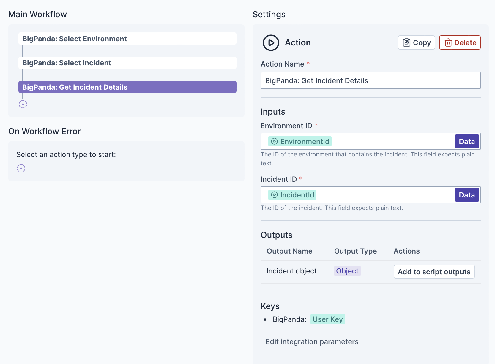Click the User Key tag
The width and height of the screenshot is (495, 364).
(x=327, y=319)
